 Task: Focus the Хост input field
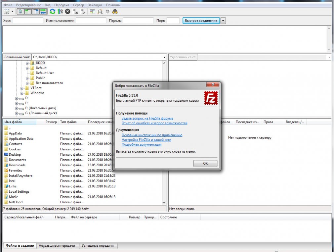pos(28,21)
